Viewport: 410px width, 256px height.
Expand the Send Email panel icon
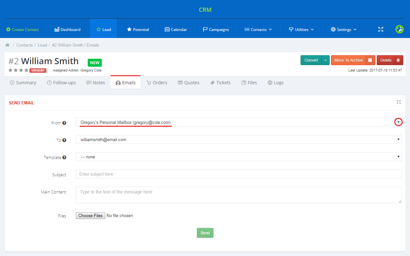pos(398,102)
